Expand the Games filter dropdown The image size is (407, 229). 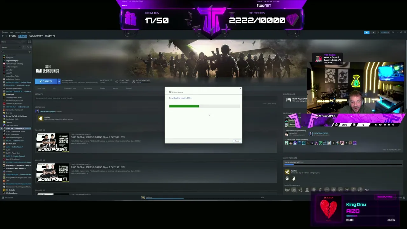(x=11, y=47)
